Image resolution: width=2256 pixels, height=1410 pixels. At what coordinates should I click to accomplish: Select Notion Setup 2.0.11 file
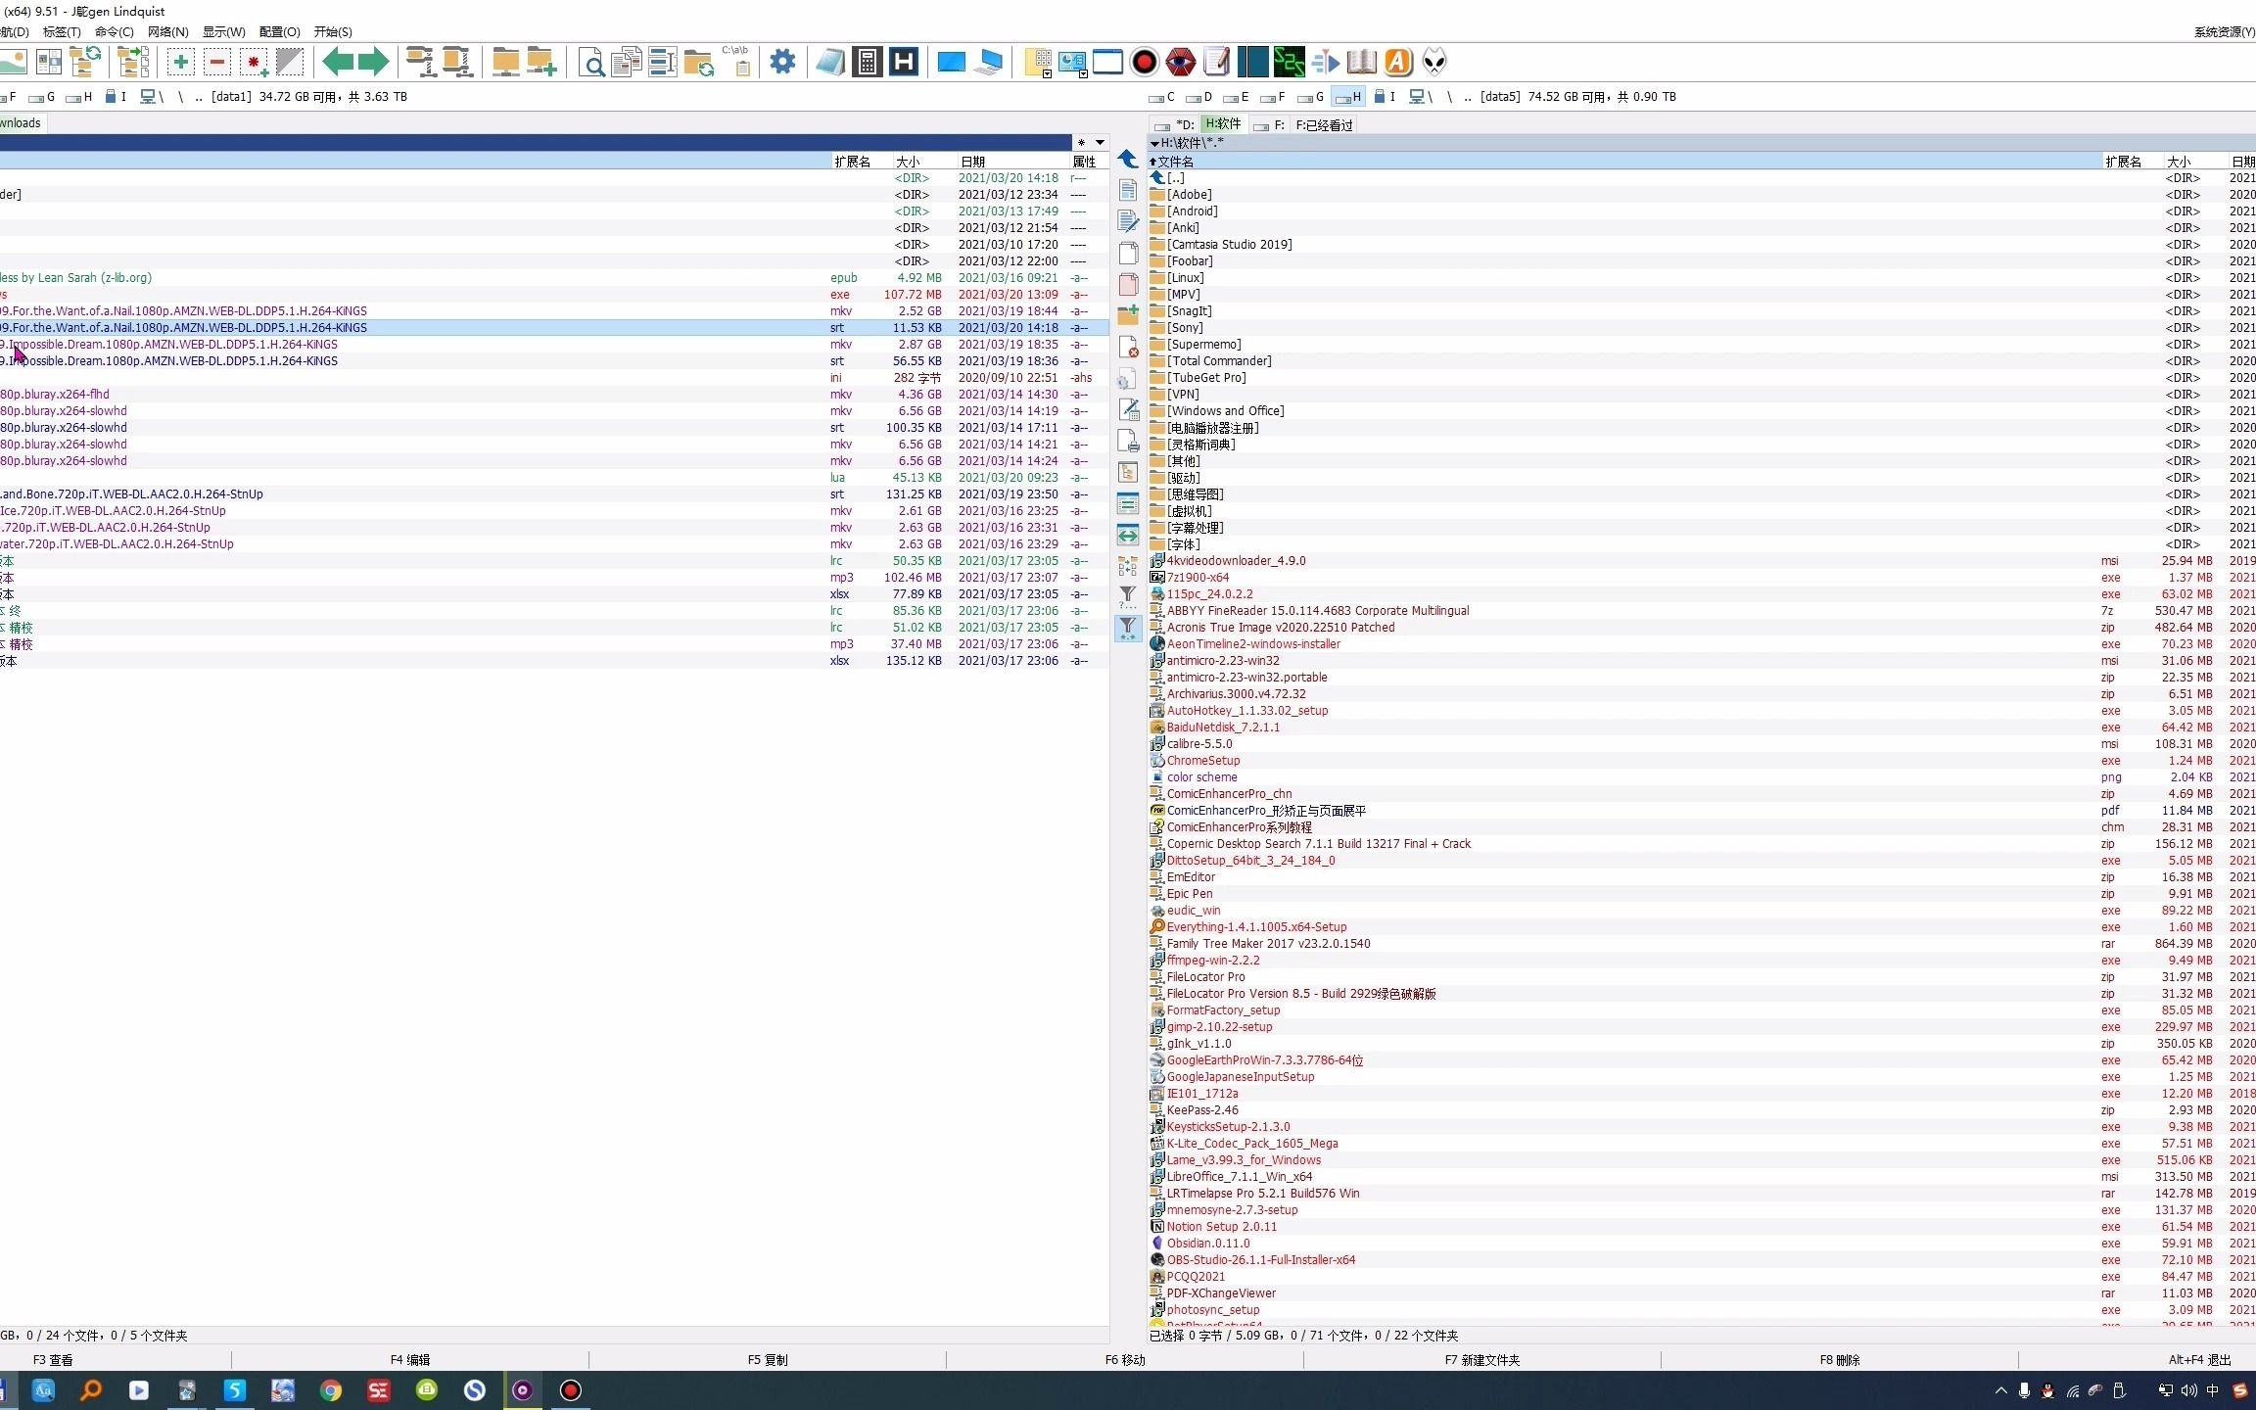click(x=1221, y=1227)
